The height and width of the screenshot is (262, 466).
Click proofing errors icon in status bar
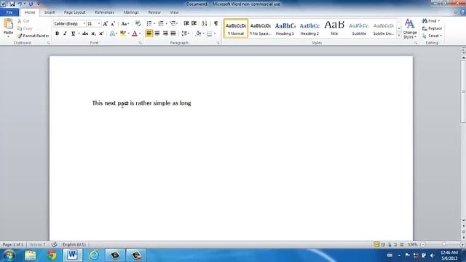point(55,245)
